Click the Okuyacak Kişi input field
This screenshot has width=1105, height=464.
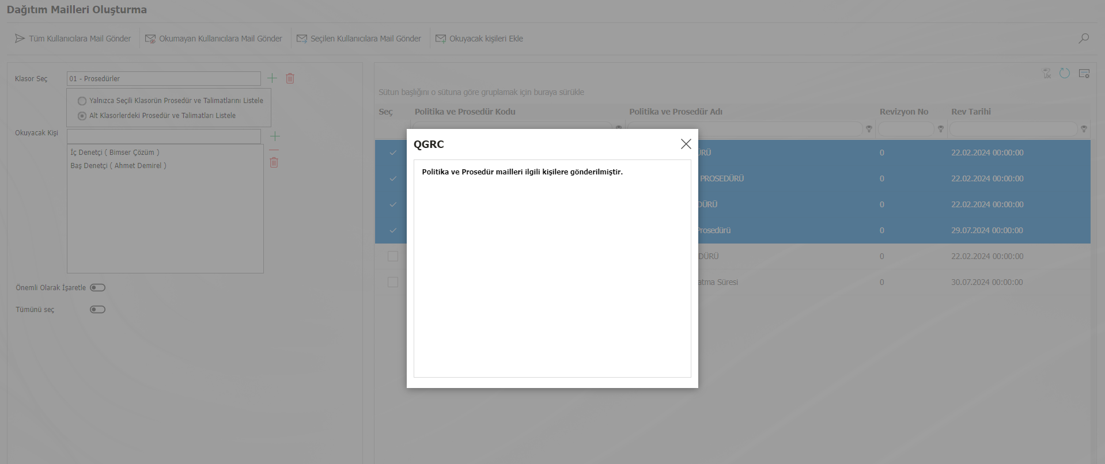pos(164,136)
